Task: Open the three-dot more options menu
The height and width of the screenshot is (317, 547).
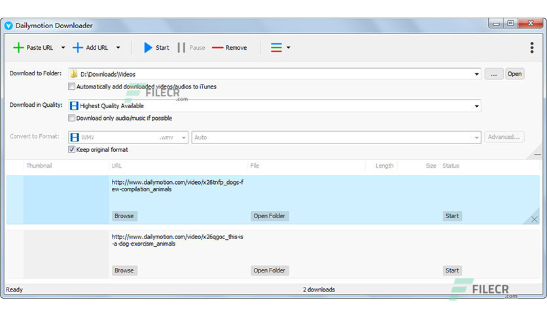Action: [x=532, y=47]
